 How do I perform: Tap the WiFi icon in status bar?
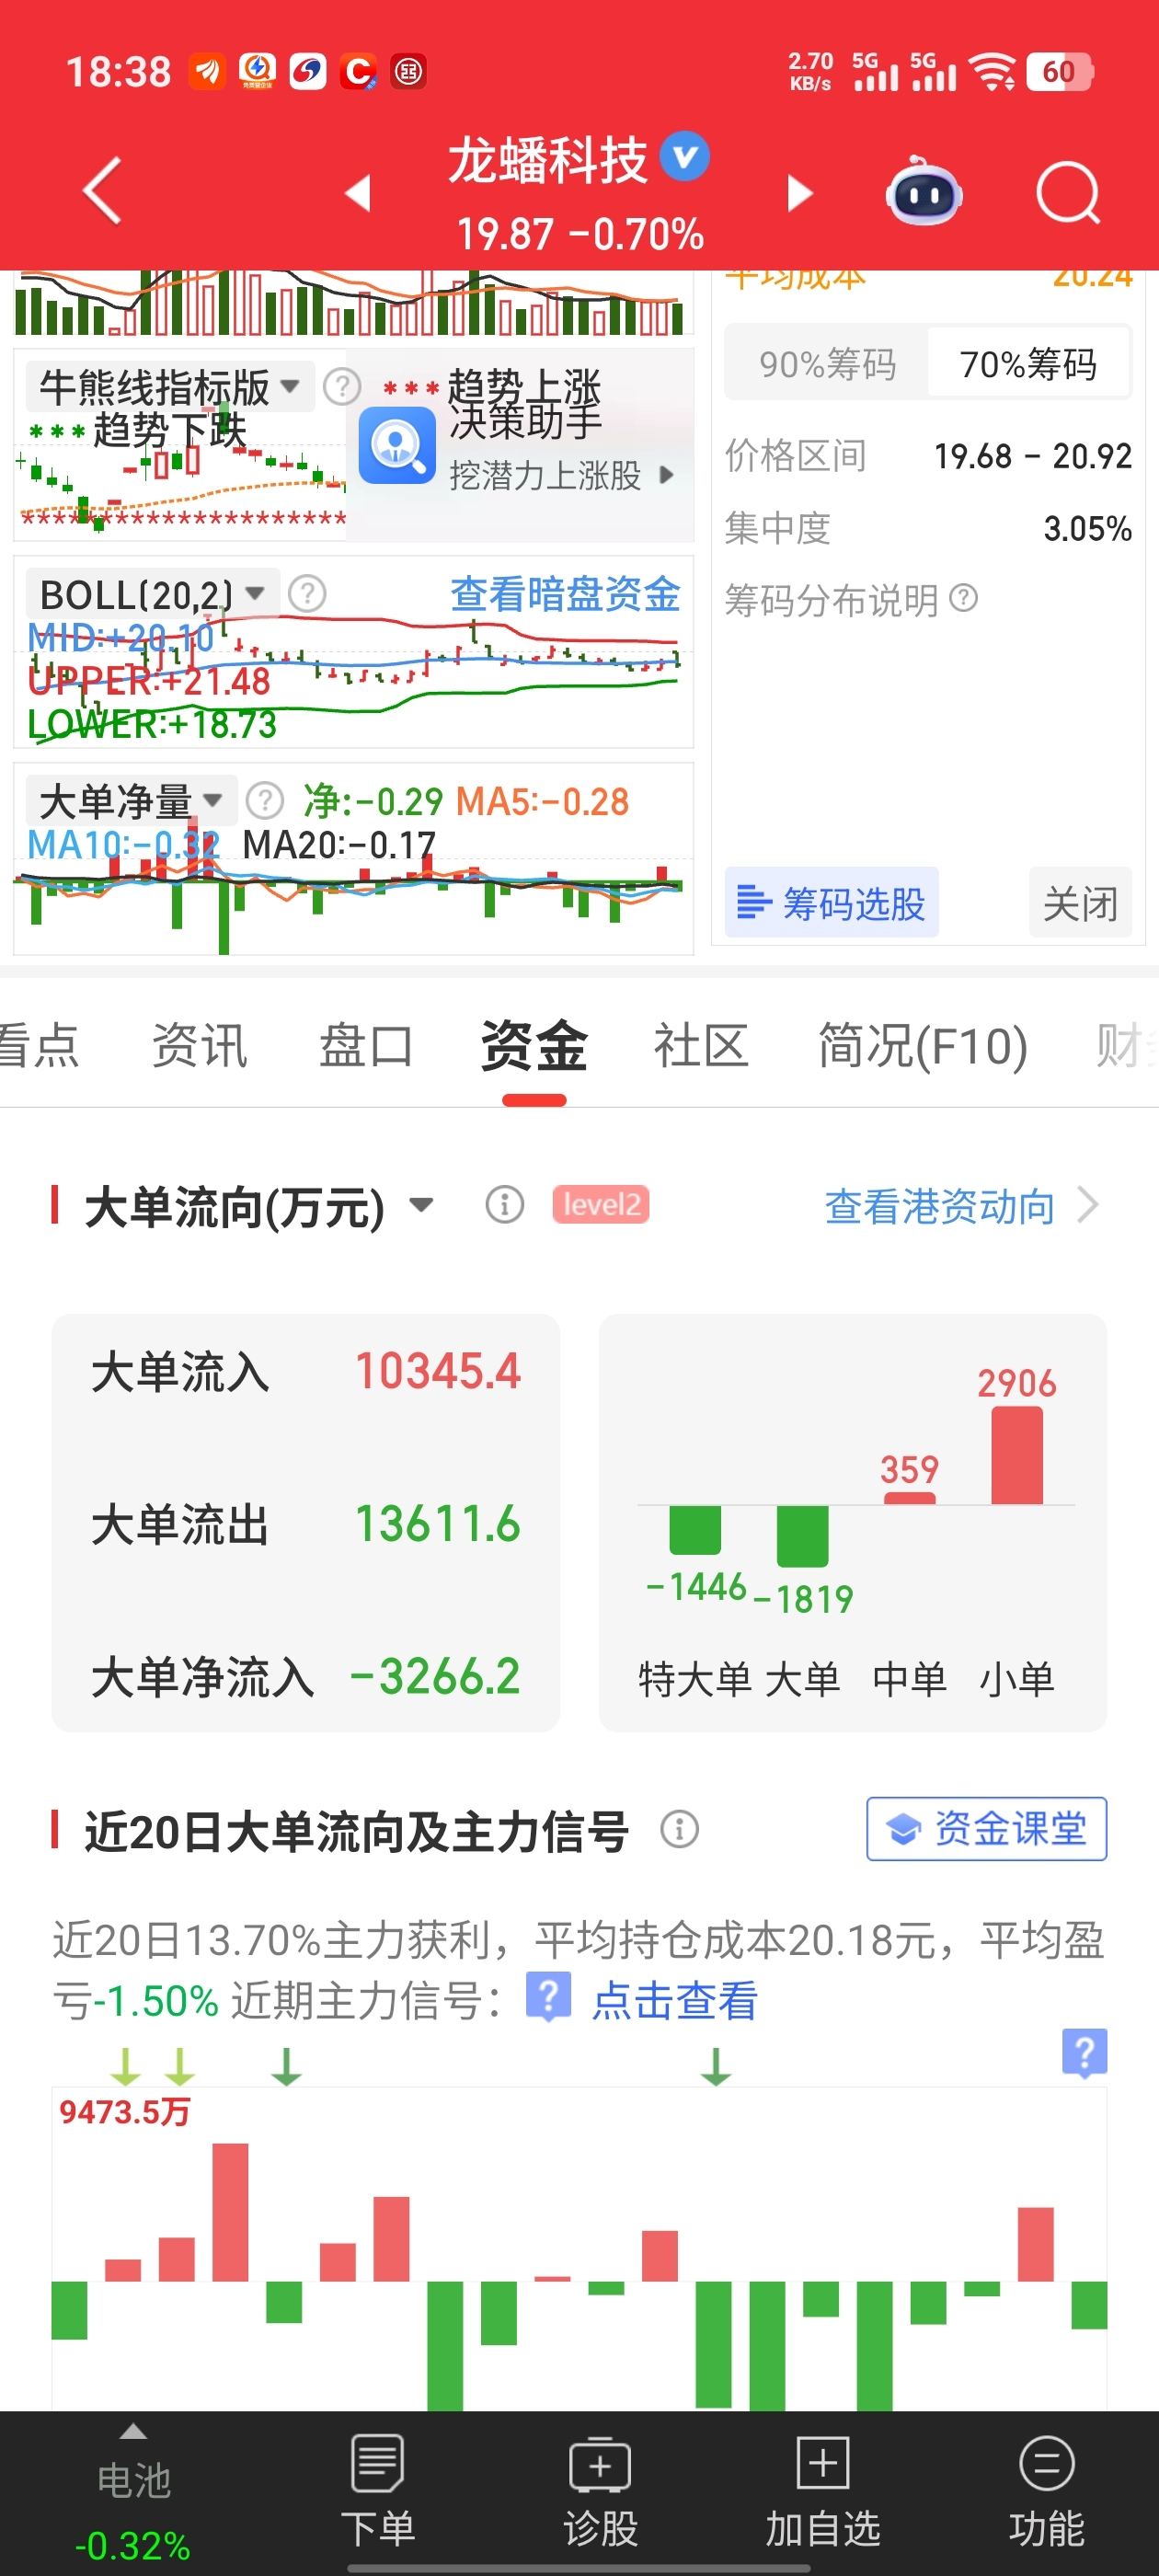pyautogui.click(x=992, y=72)
